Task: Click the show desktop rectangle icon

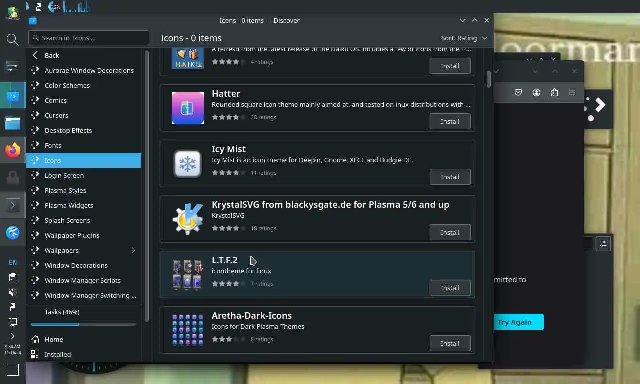Action: tap(13, 370)
